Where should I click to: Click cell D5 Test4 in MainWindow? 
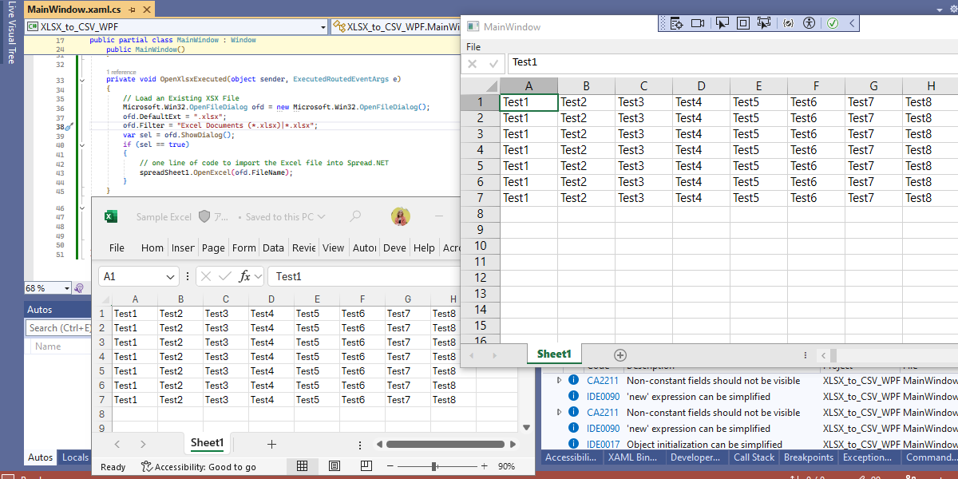click(x=701, y=166)
